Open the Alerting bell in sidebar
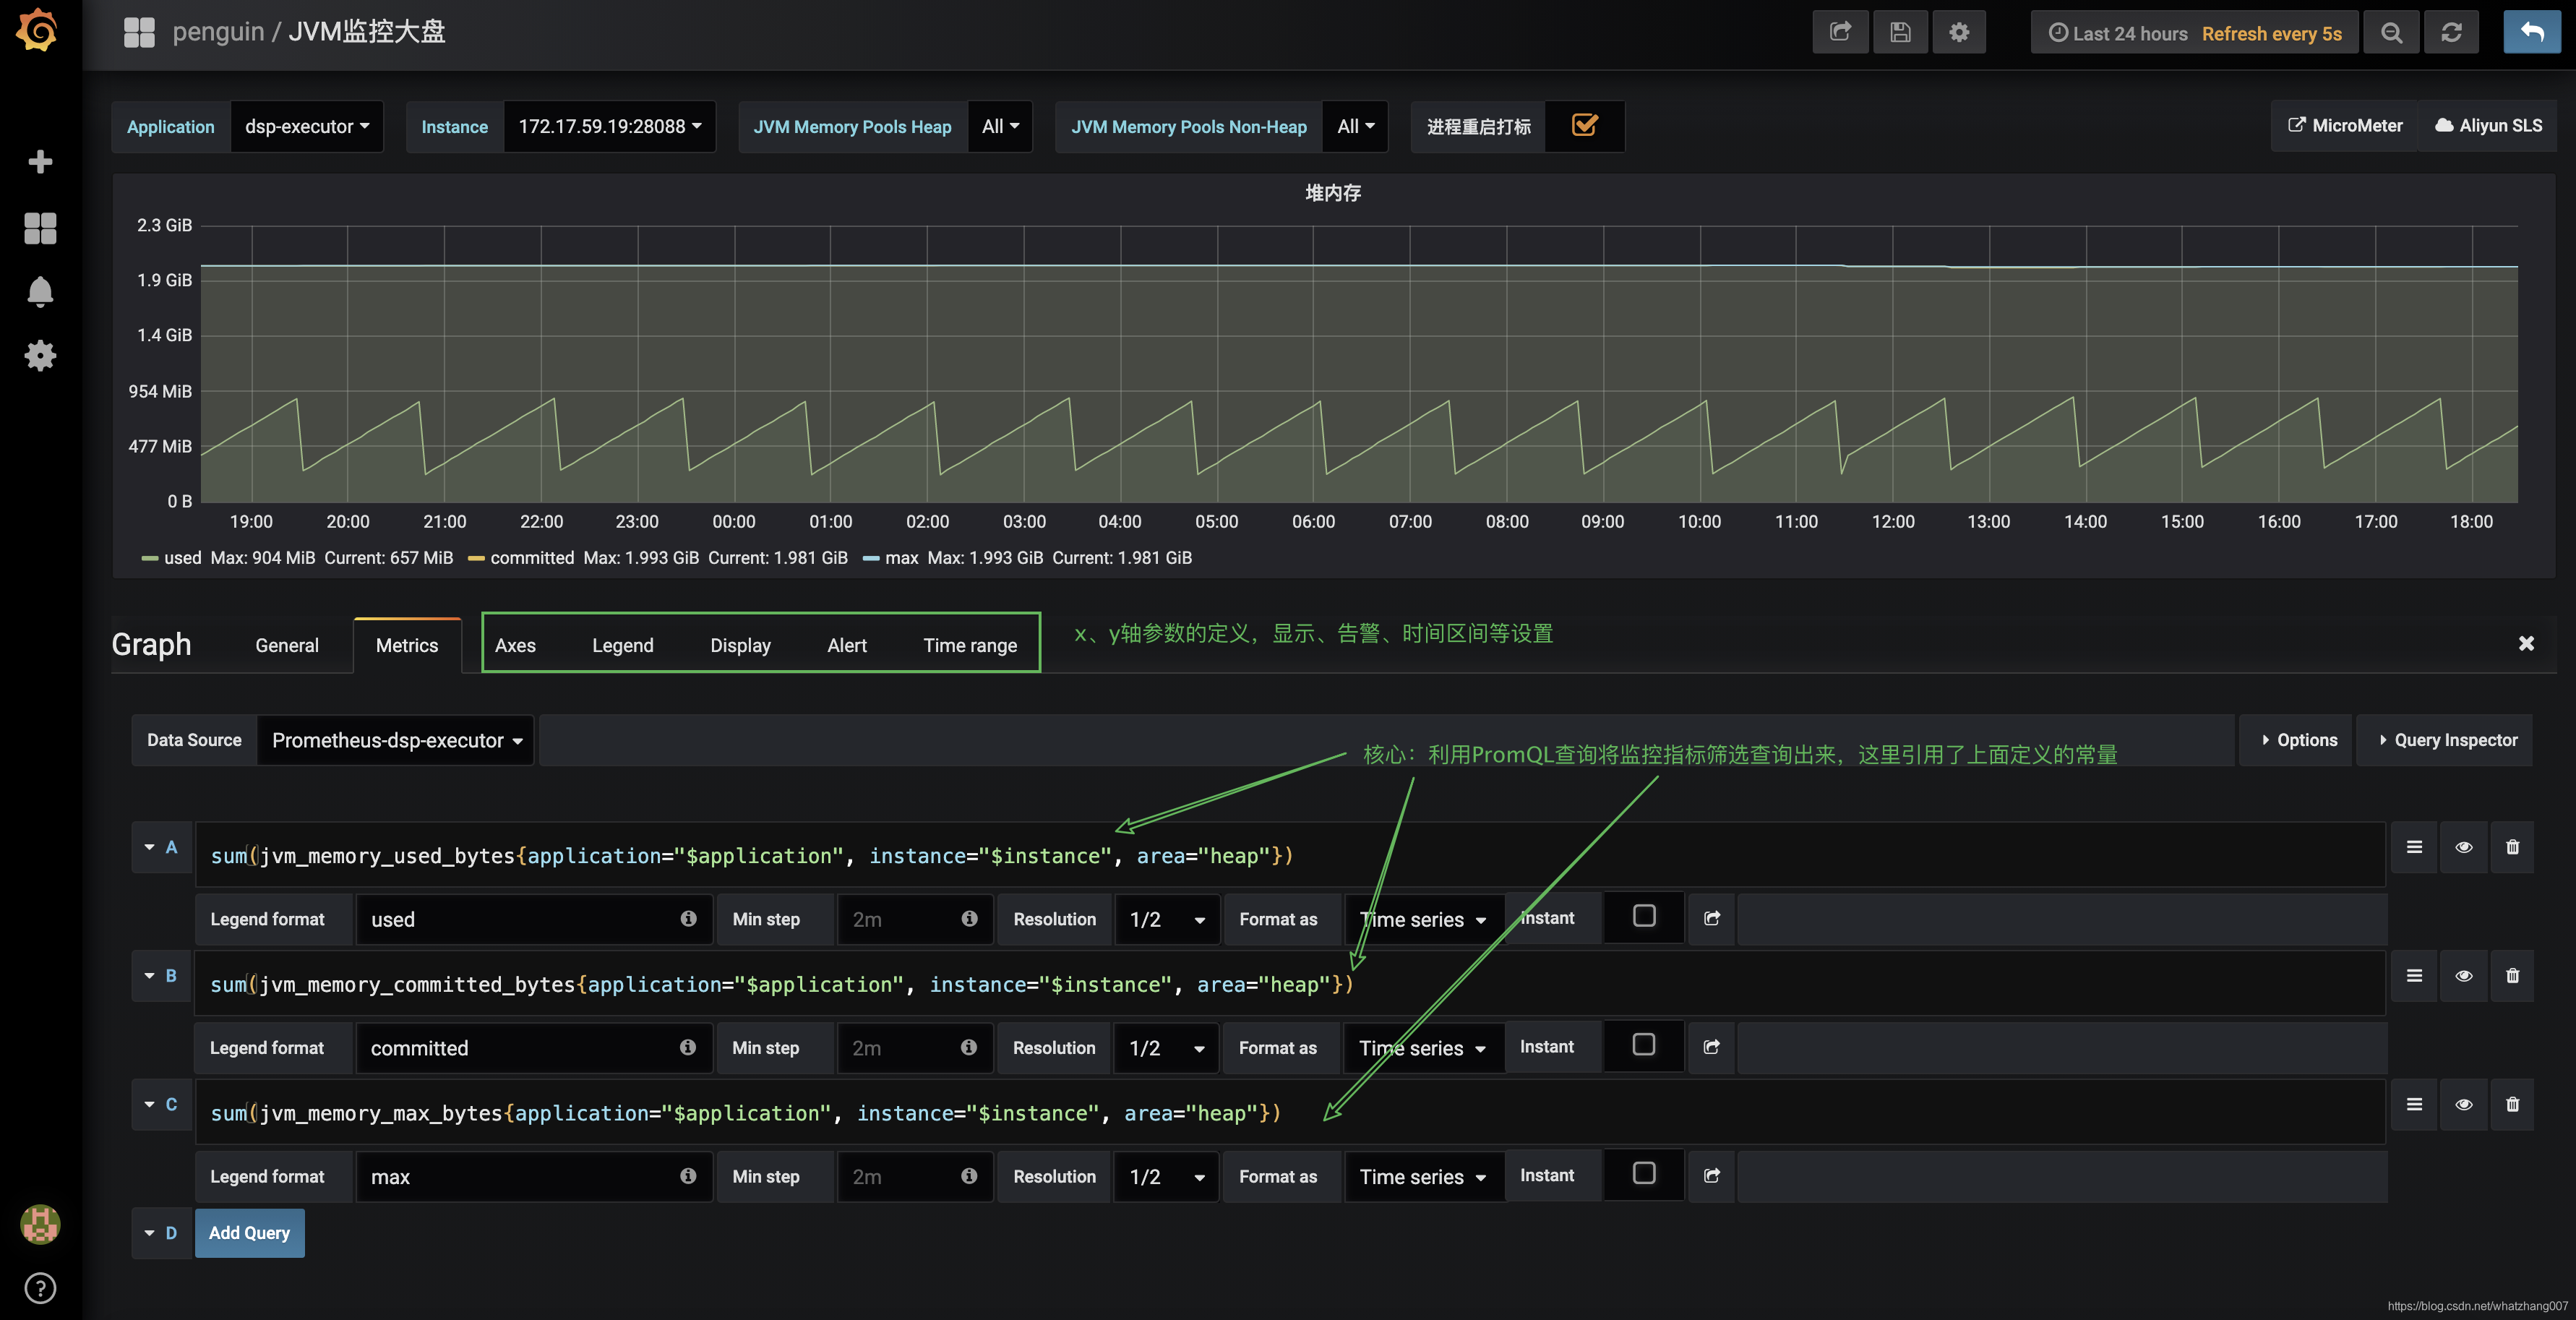The width and height of the screenshot is (2576, 1320). pos(40,292)
